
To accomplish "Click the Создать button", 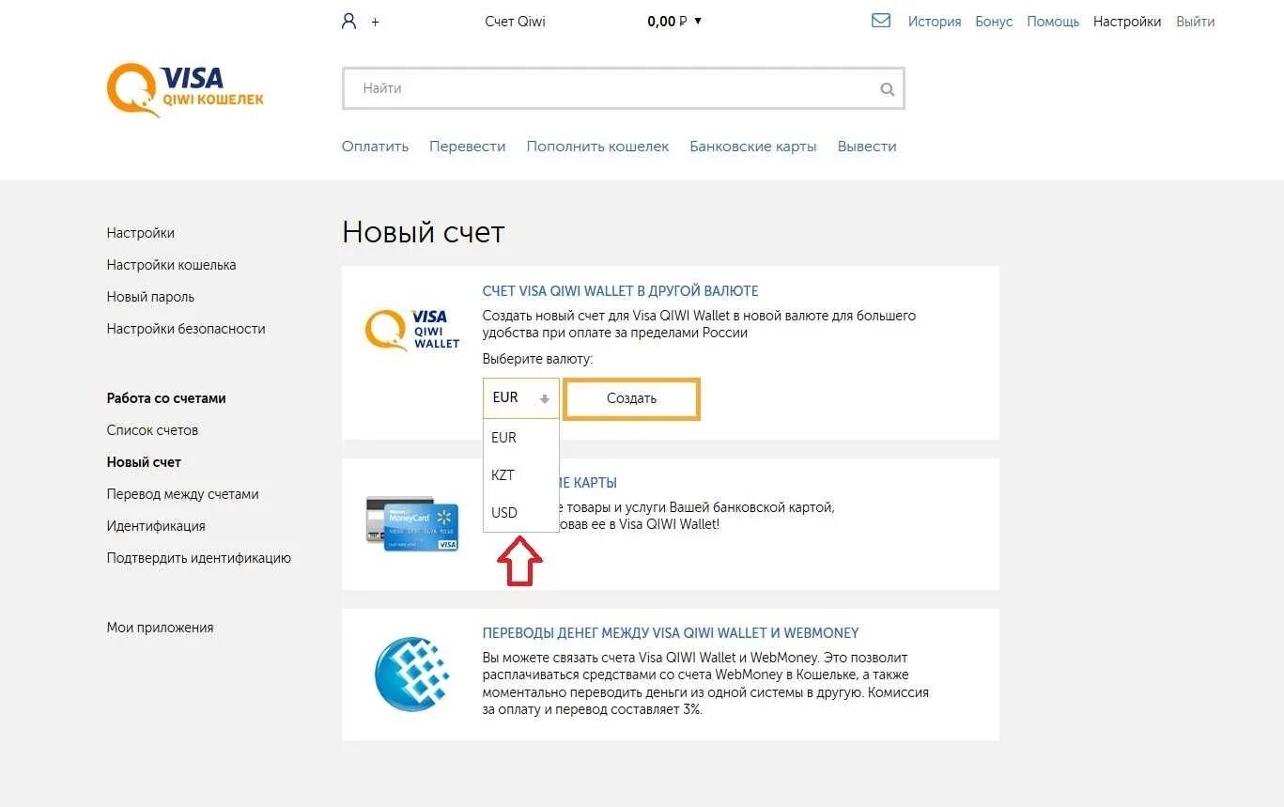I will [631, 398].
